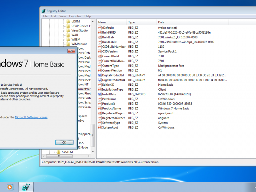Click the 'Multiprocessor Free' data cell
256x192 pixels.
point(171,66)
